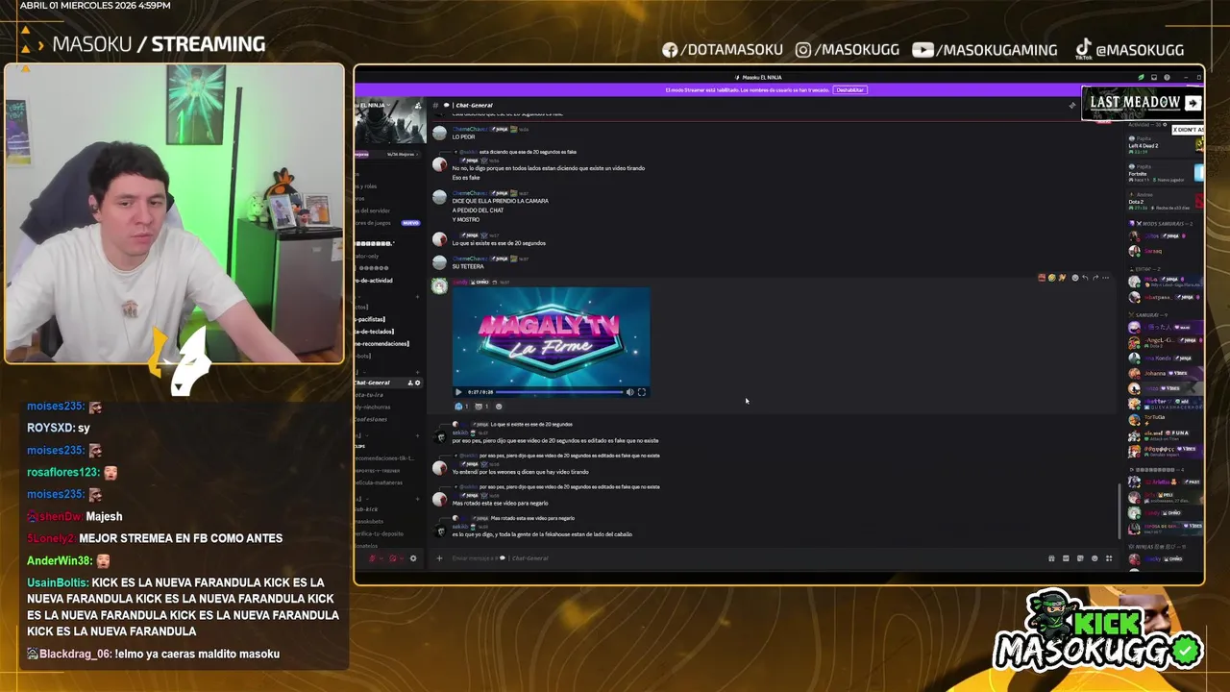Image resolution: width=1230 pixels, height=692 pixels.
Task: Click the Chat-General channel title in header
Action: 474,105
